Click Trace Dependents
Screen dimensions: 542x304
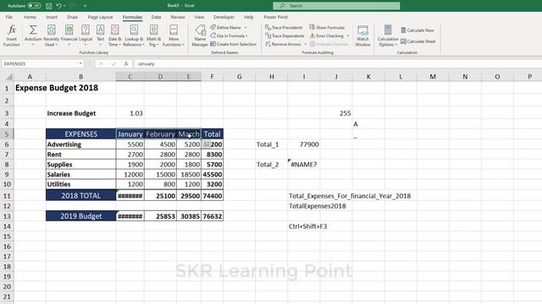coord(285,35)
